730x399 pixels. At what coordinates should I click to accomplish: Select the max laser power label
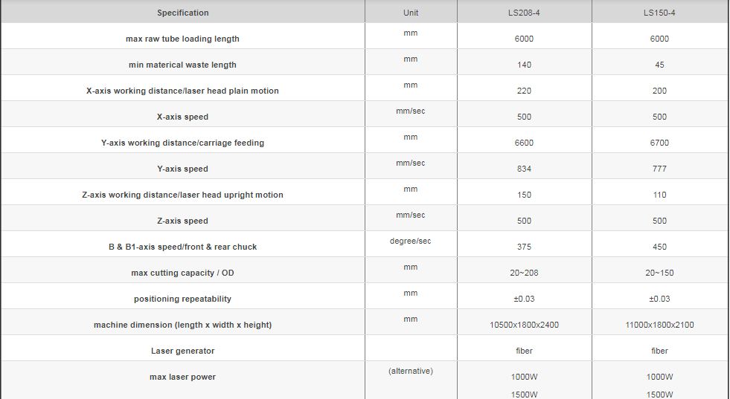tap(182, 377)
